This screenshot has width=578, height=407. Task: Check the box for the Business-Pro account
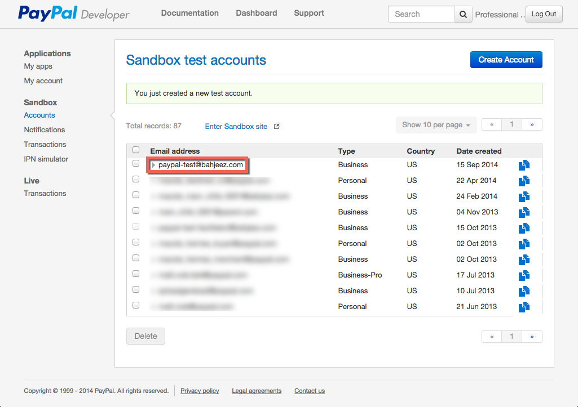[x=136, y=274]
